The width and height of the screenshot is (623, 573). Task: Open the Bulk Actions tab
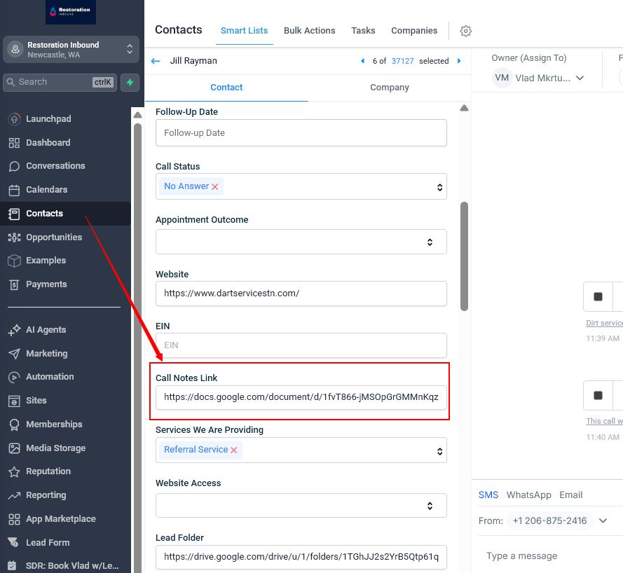[309, 31]
